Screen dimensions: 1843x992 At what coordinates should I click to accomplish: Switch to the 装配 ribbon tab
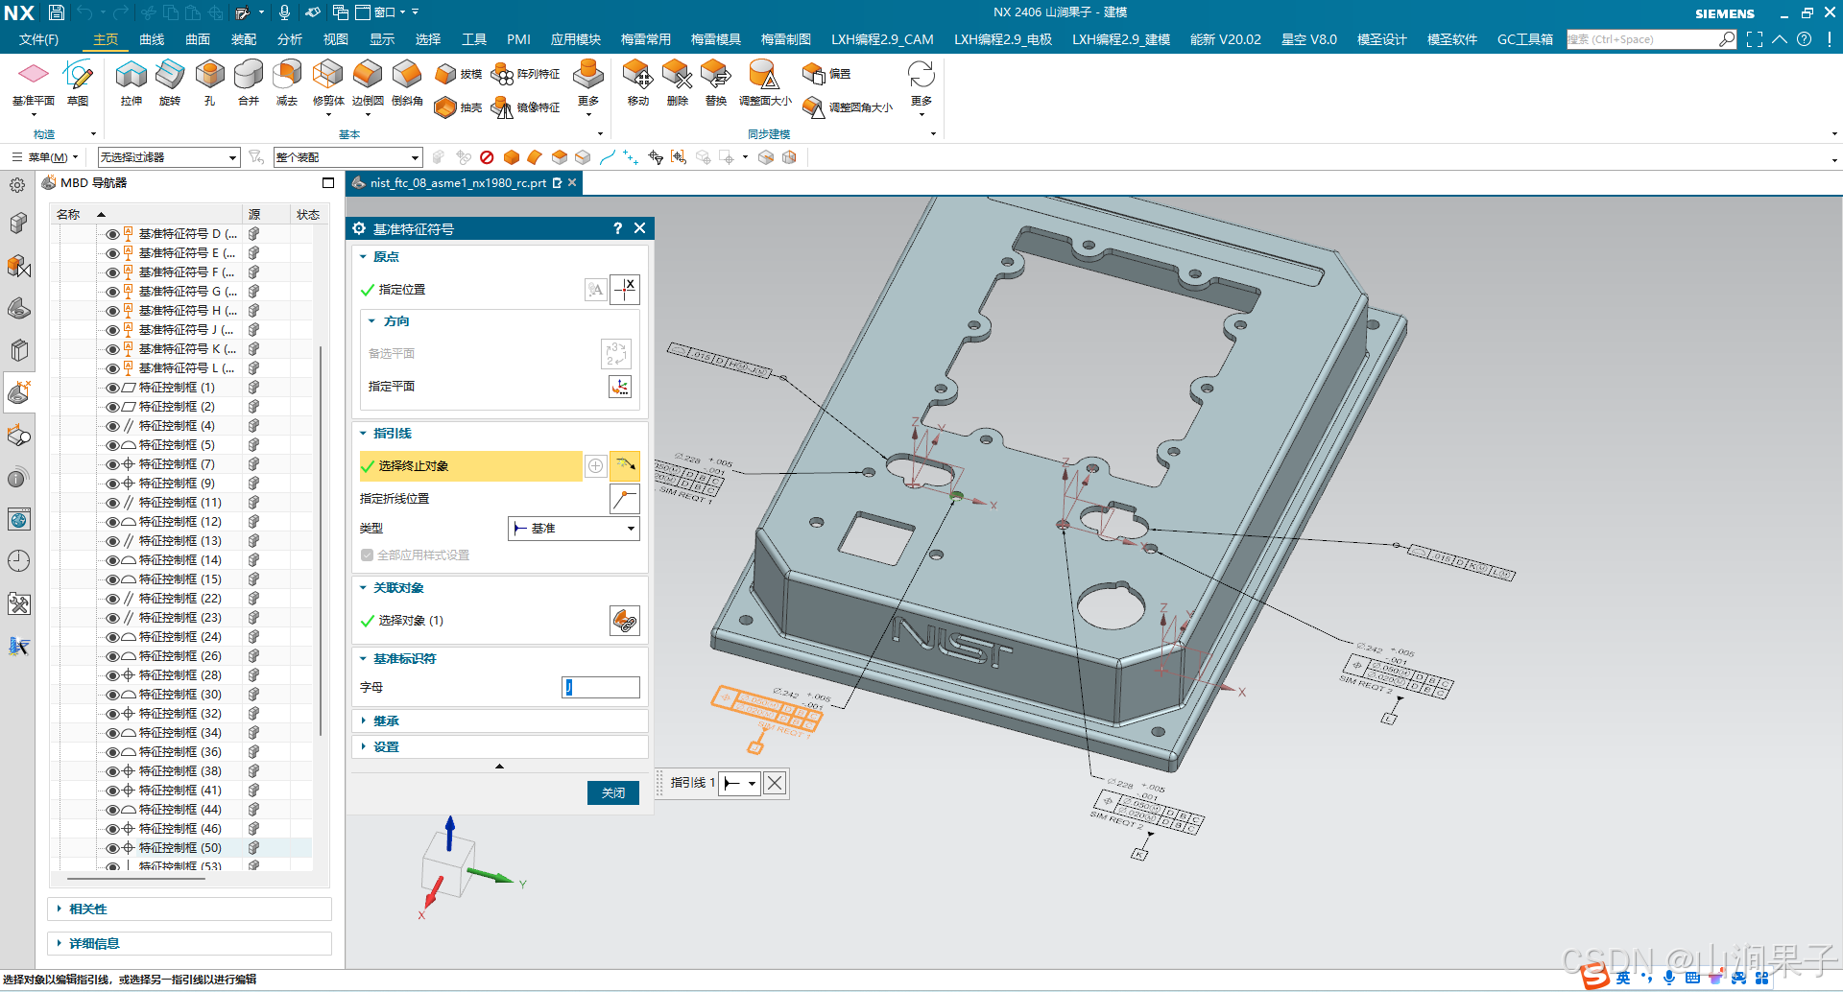(x=244, y=39)
